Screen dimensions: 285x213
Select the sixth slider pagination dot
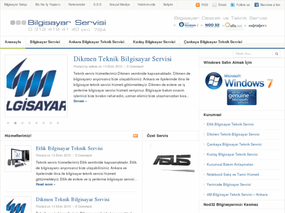[x=44, y=123]
